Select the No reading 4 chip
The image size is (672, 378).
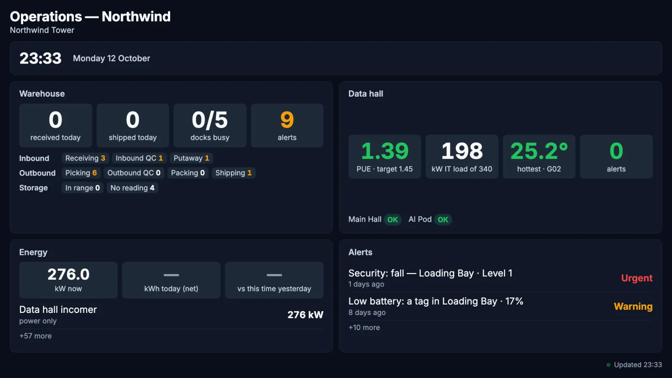pyautogui.click(x=132, y=188)
